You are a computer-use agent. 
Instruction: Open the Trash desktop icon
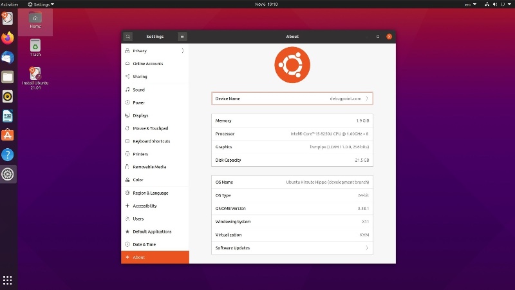point(35,46)
